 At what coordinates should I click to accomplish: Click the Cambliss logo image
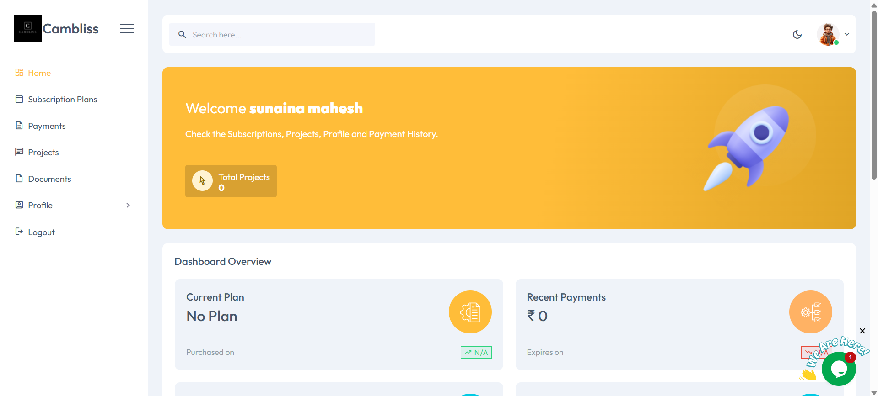pyautogui.click(x=28, y=28)
